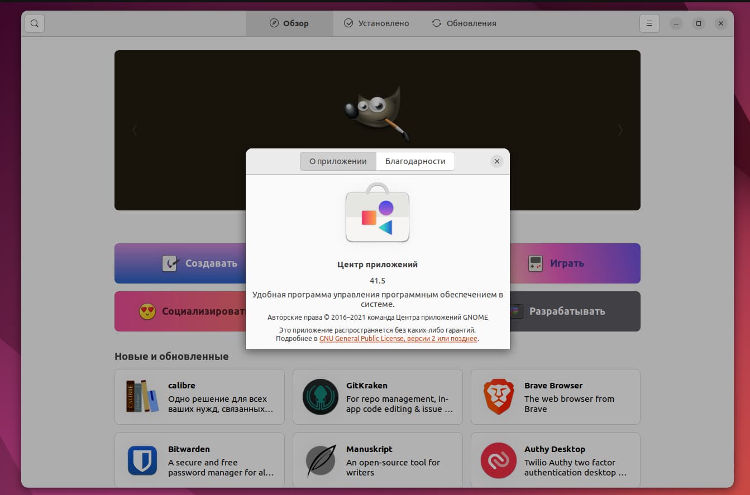Select the О приложении tab in dialog
The width and height of the screenshot is (750, 495).
(338, 161)
